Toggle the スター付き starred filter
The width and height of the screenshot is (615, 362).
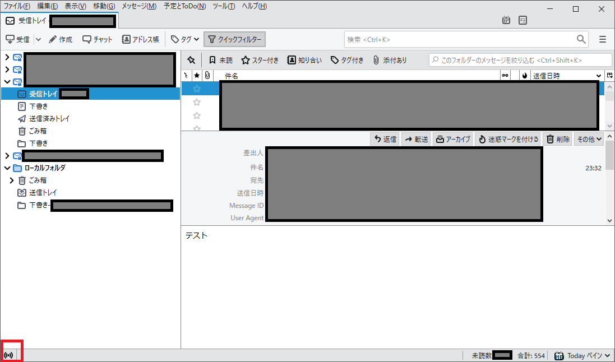point(260,60)
